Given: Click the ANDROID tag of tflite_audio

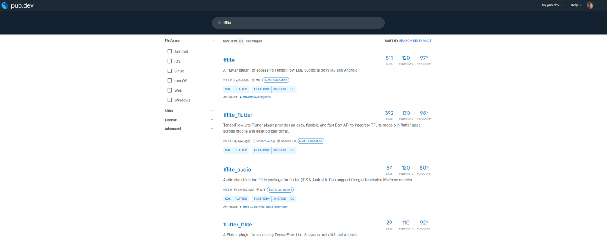Looking at the screenshot, I should [280, 199].
